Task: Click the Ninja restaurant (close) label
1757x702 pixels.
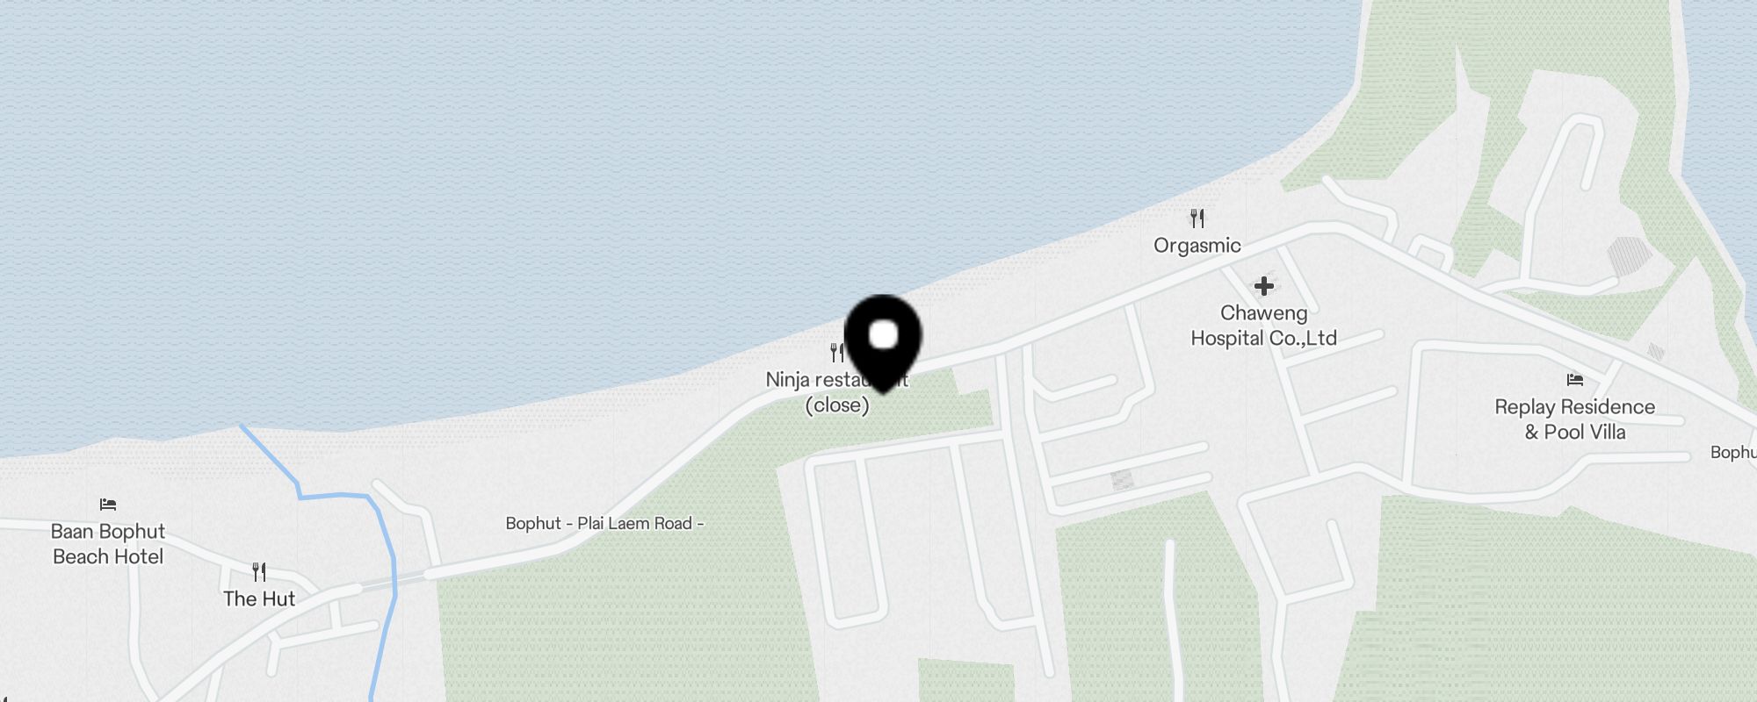Action: click(x=837, y=392)
